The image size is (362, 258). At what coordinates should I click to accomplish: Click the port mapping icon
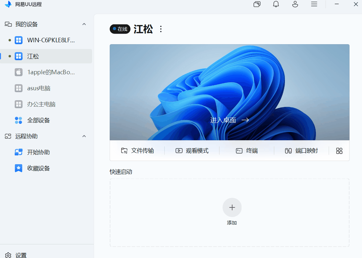coord(288,151)
